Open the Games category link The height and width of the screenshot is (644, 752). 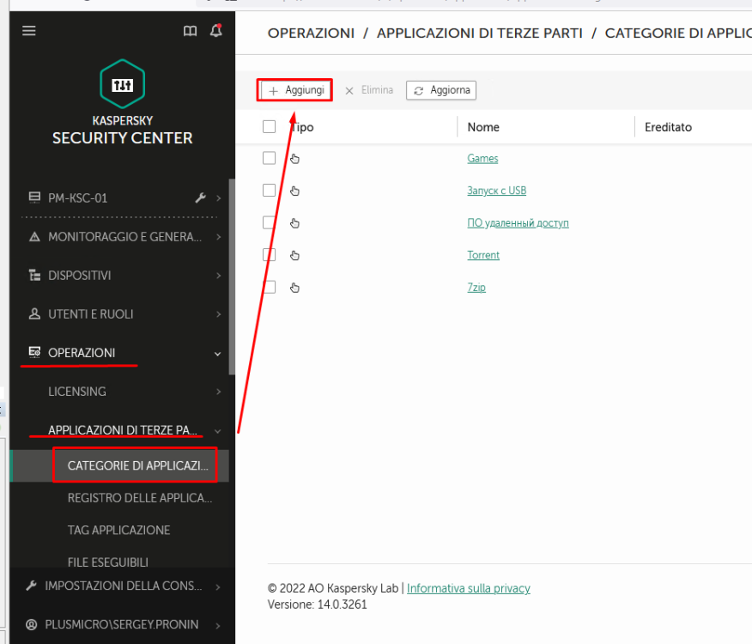[482, 158]
